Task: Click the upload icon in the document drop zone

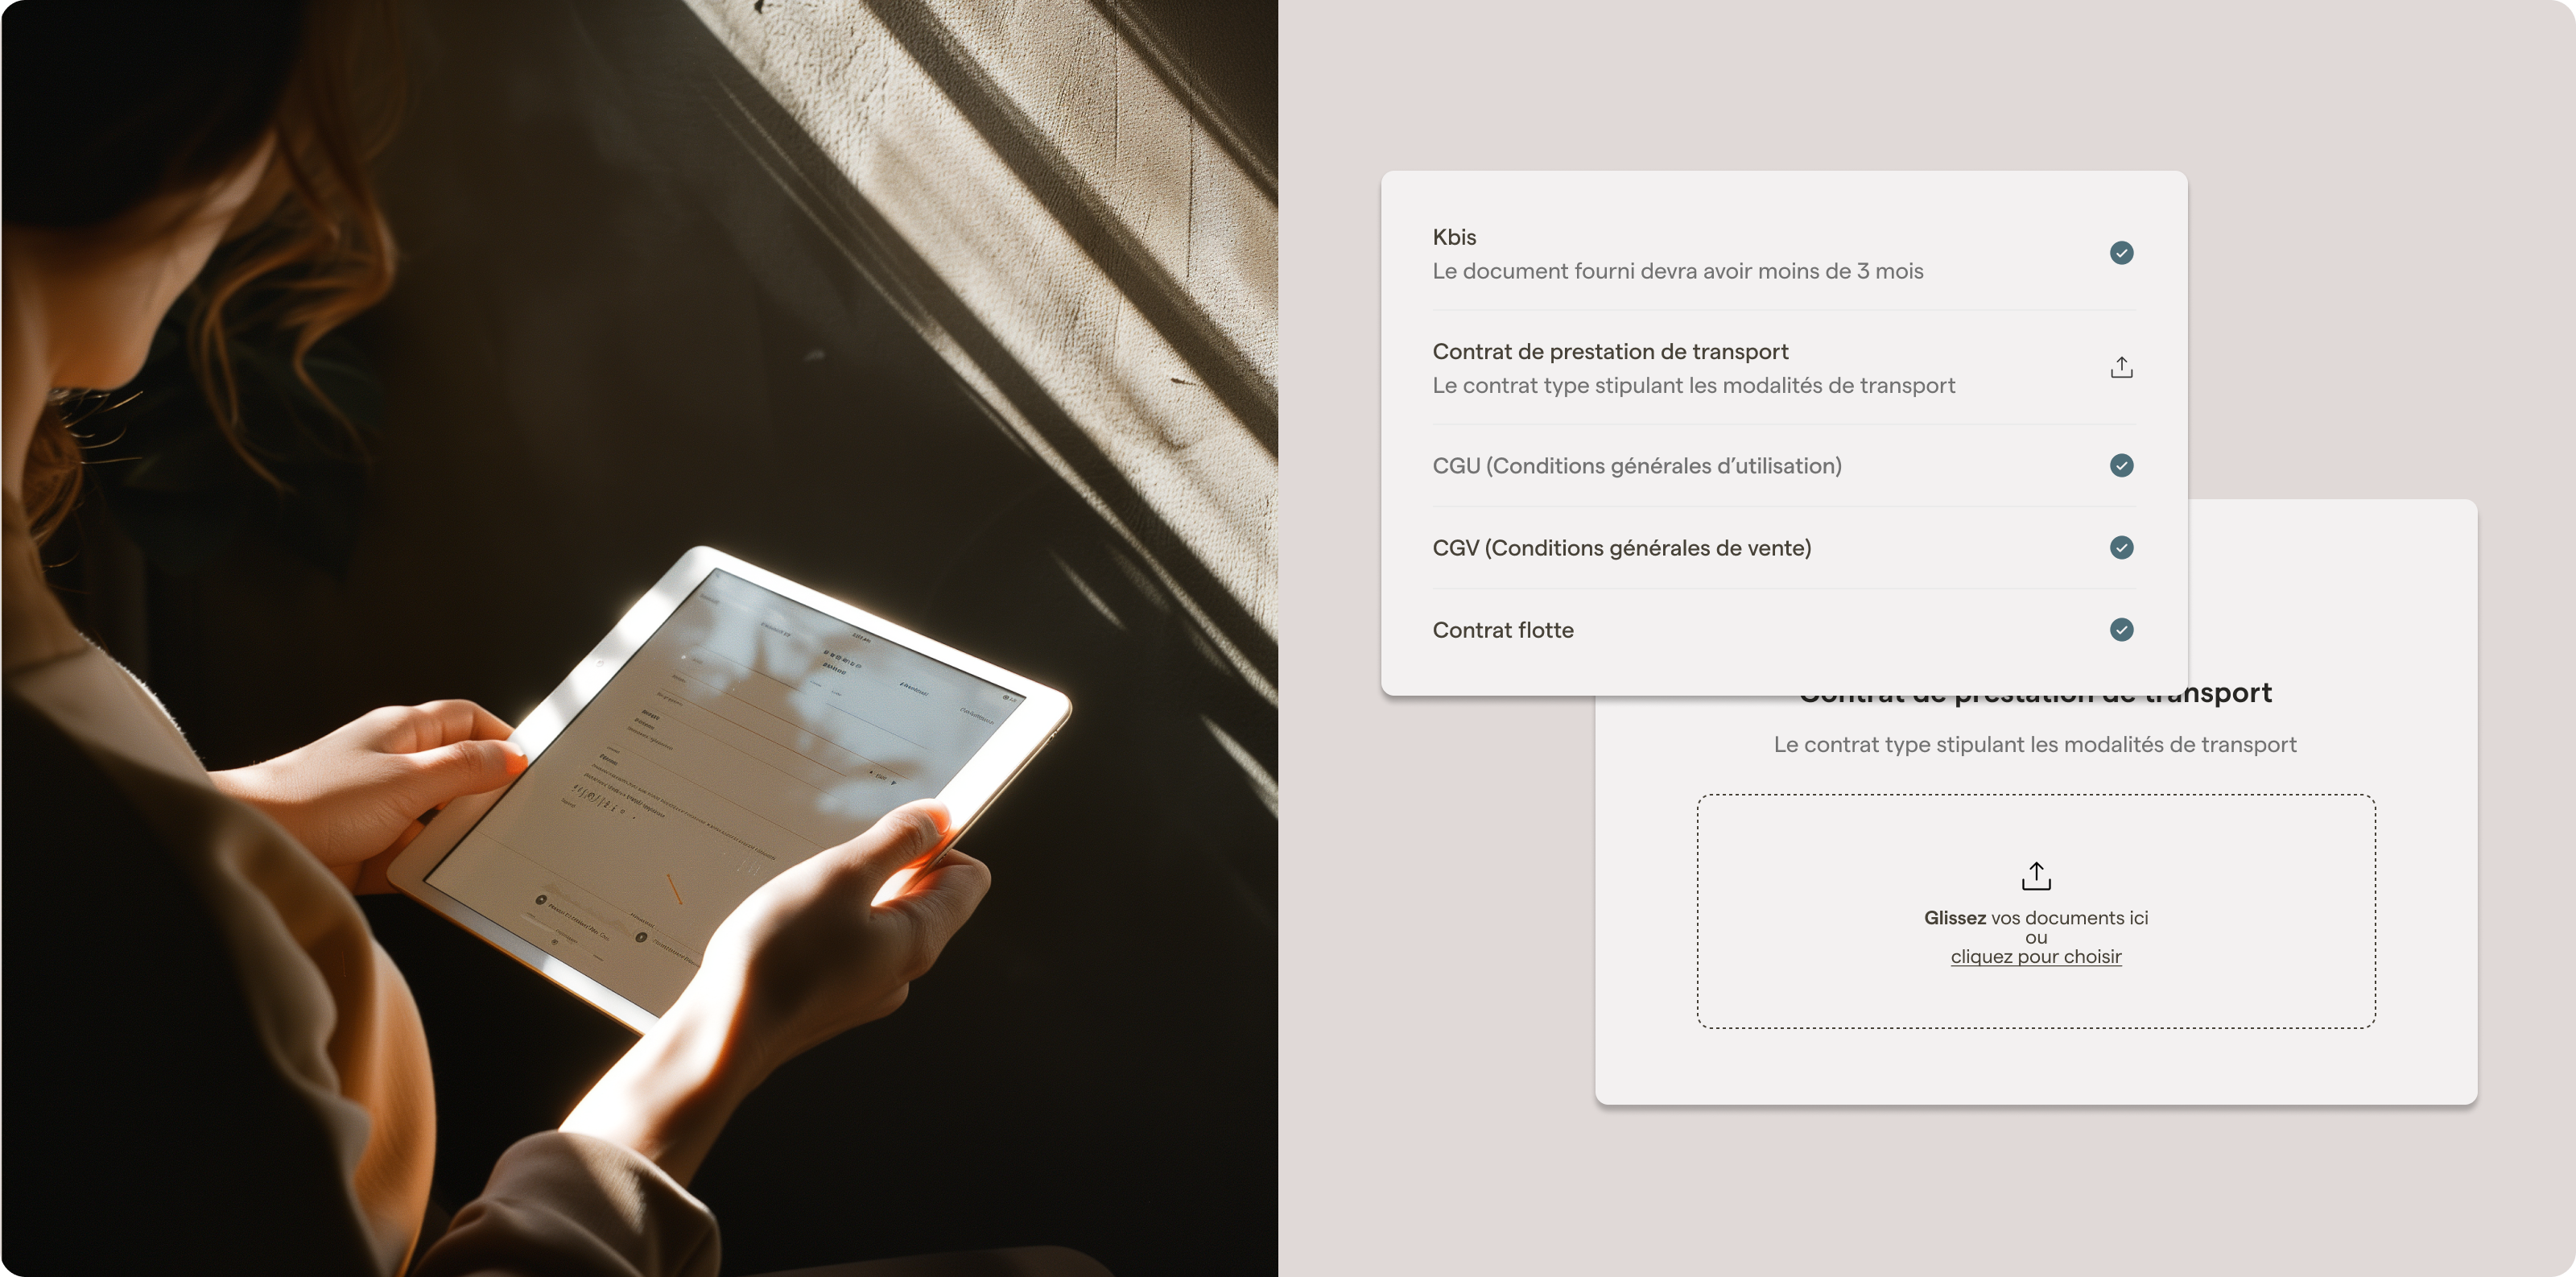Action: (x=2034, y=873)
